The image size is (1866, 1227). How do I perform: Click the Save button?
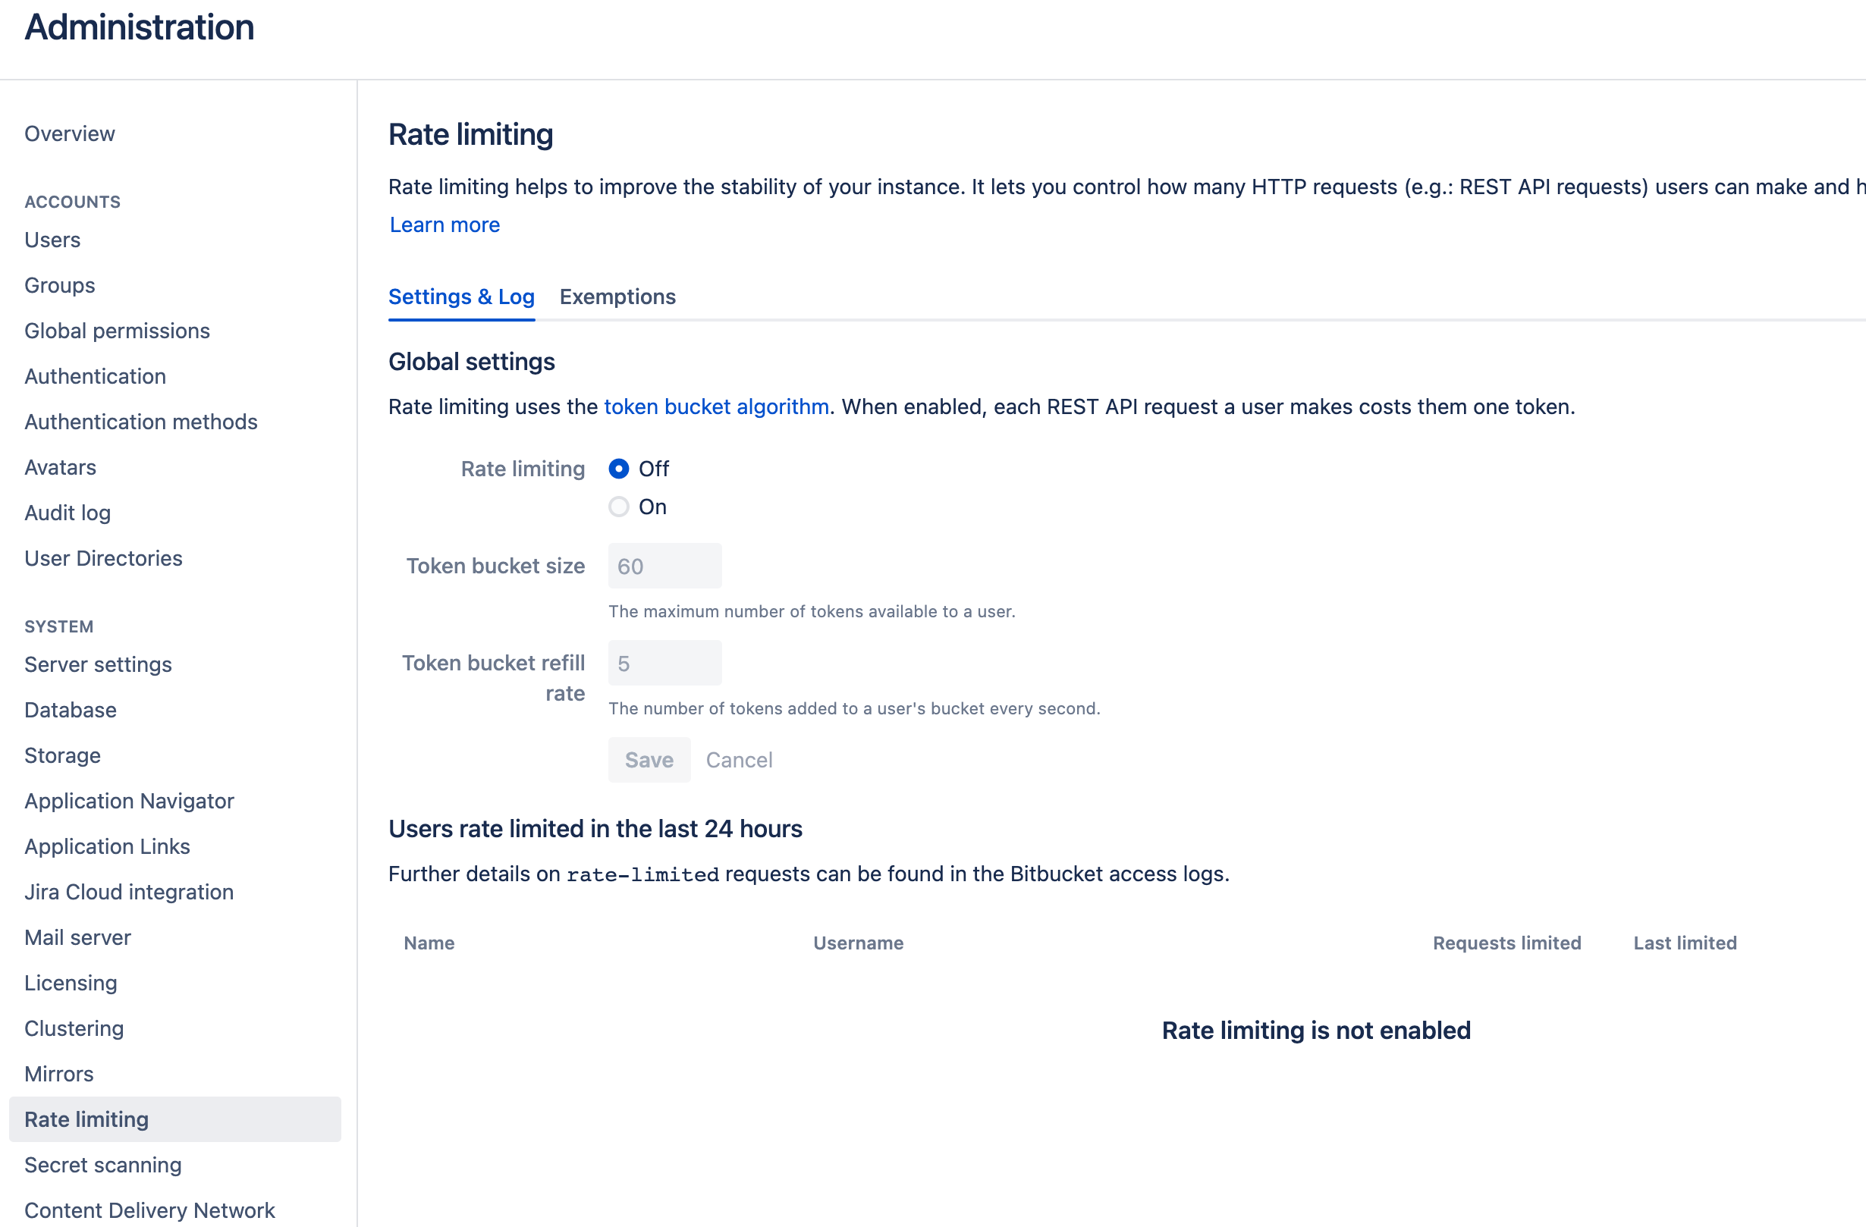point(649,760)
